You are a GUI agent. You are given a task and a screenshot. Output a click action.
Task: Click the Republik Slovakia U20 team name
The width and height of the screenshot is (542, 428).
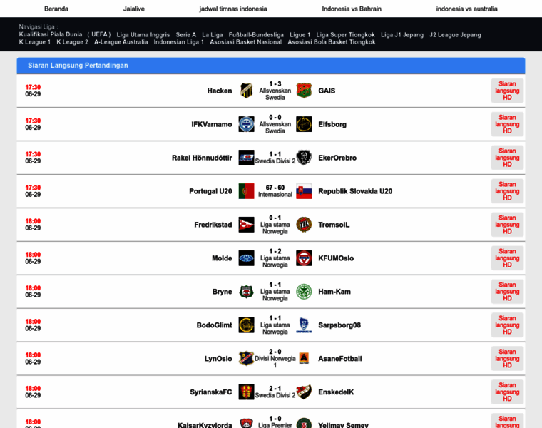tap(355, 191)
